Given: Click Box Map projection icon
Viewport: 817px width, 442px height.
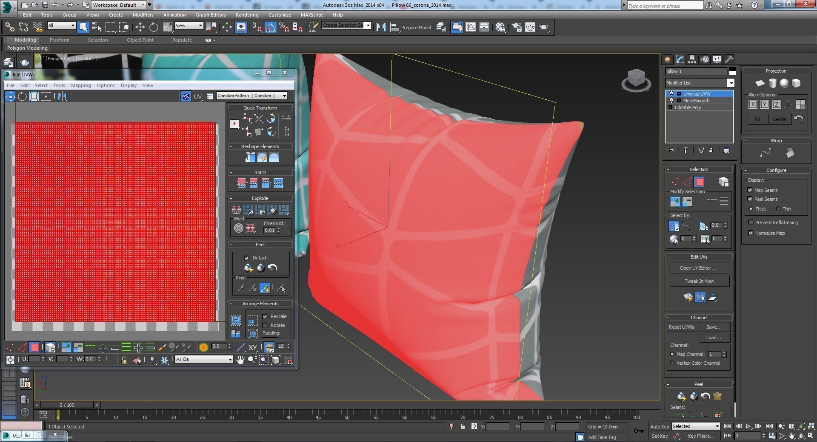Looking at the screenshot, I should (x=796, y=83).
